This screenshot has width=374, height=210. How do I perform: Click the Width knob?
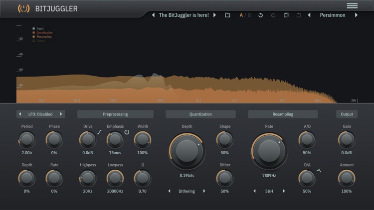[143, 139]
